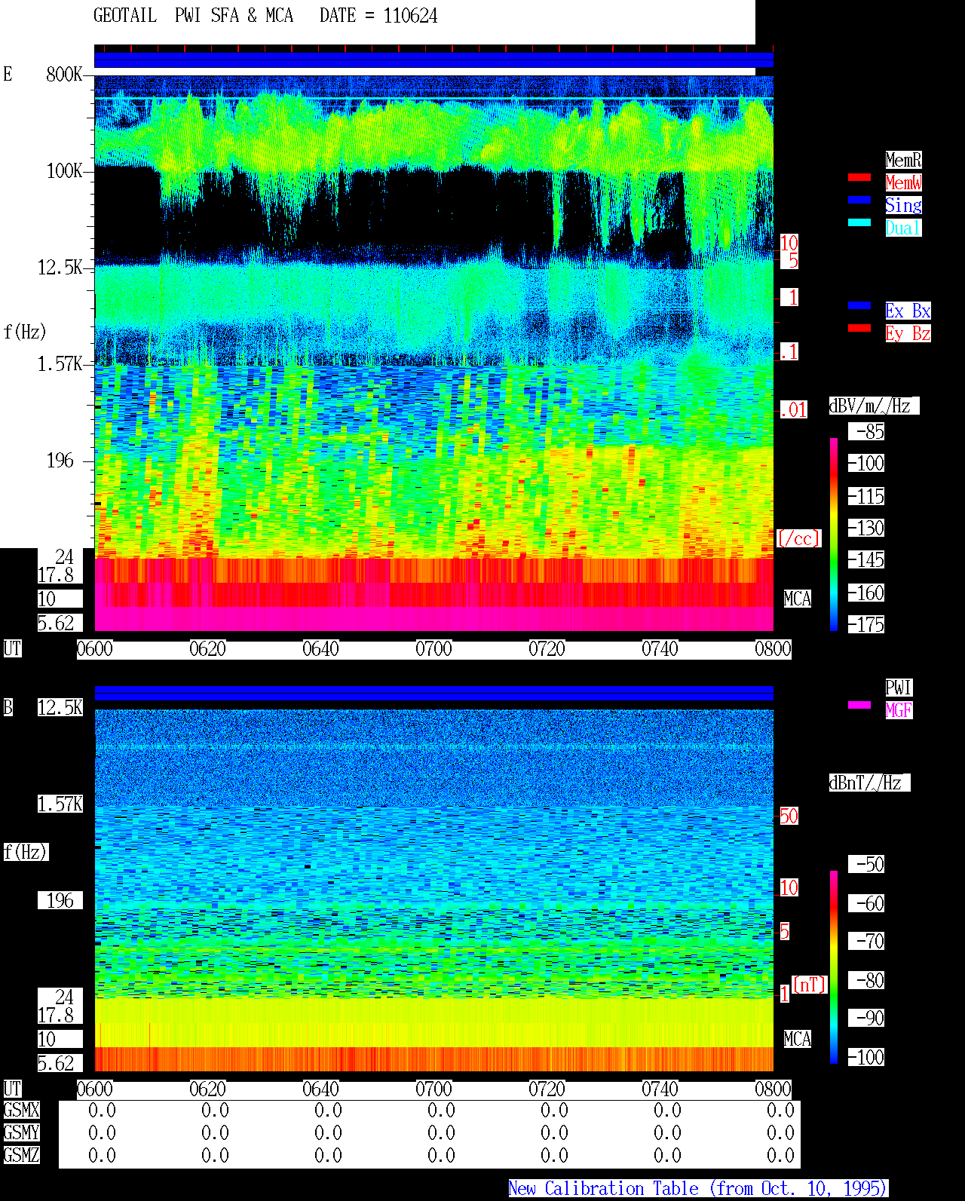Open the New Calibration Table link
The width and height of the screenshot is (965, 1201).
[698, 1189]
